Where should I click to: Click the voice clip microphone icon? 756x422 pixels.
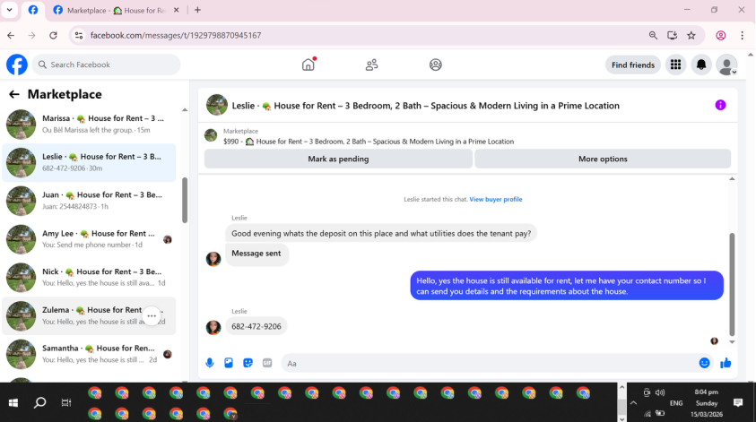click(x=210, y=363)
